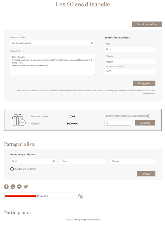Share the list on Twitter
The width and height of the screenshot is (165, 227).
coord(26,187)
